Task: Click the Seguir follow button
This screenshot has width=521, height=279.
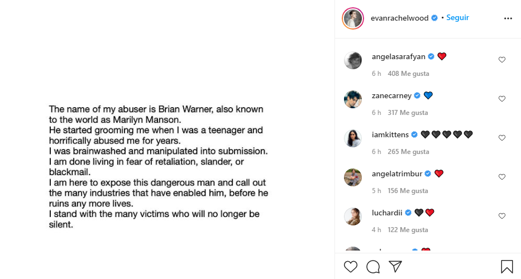Action: [457, 18]
